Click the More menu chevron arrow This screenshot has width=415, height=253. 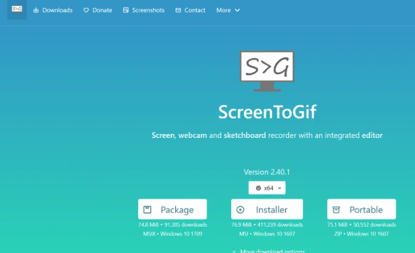(237, 10)
